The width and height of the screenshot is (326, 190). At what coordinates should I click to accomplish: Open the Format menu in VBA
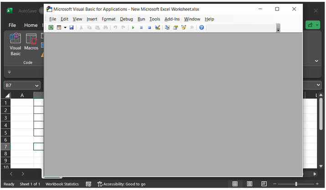point(109,19)
